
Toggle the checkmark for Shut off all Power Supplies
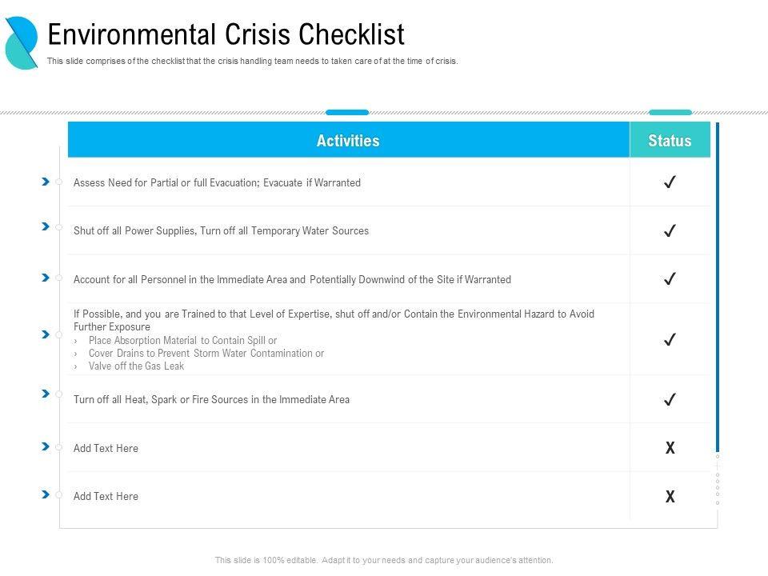pyautogui.click(x=670, y=231)
